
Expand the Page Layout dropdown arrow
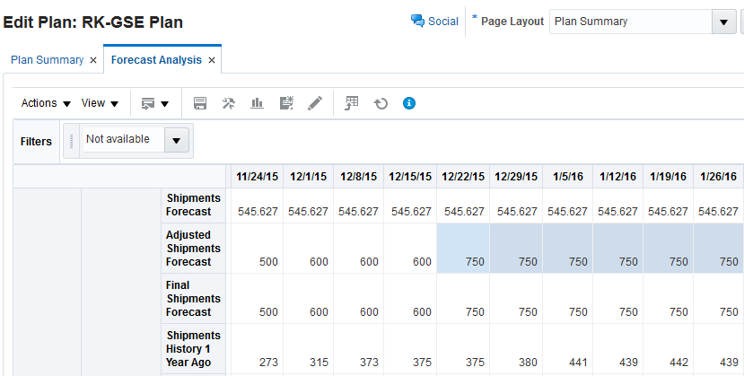click(722, 22)
